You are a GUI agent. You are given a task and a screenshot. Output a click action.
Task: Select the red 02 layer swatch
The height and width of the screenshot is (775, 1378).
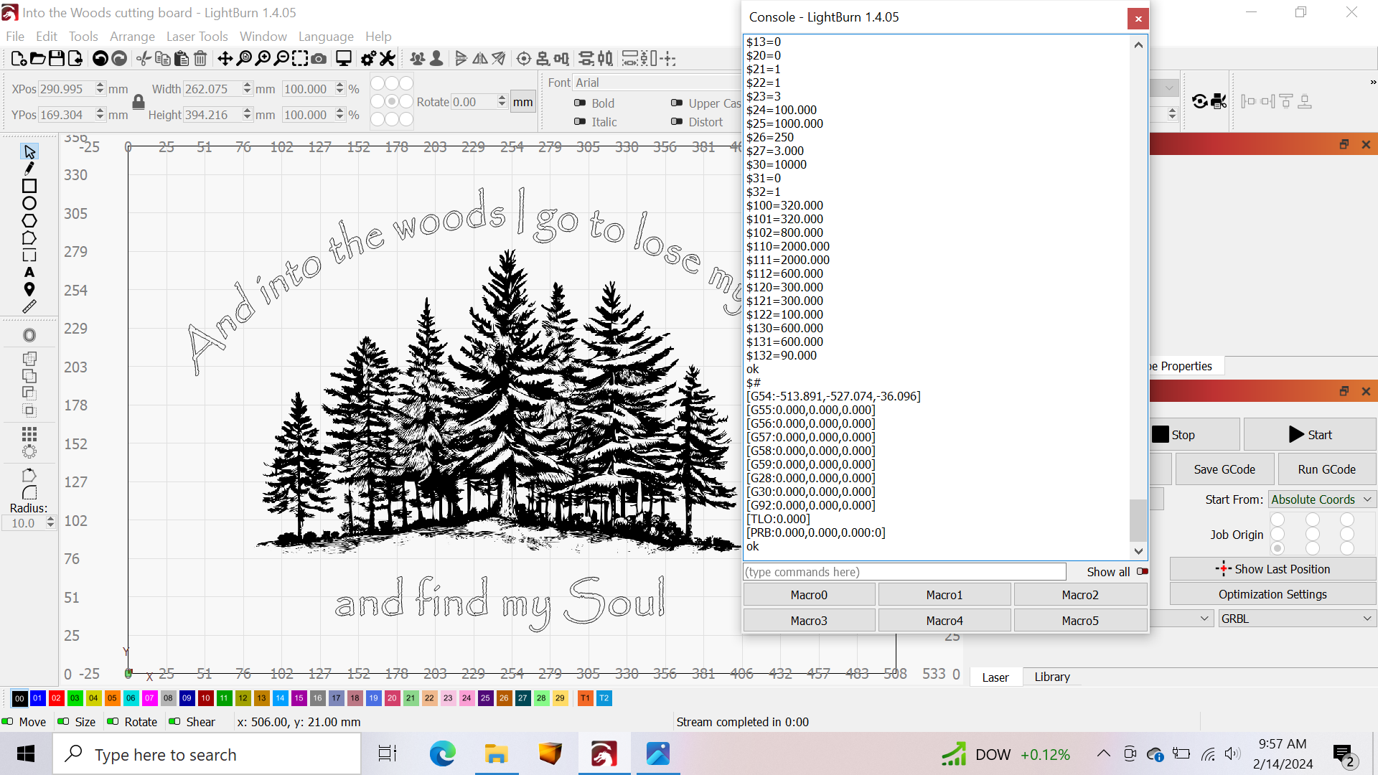(x=56, y=698)
